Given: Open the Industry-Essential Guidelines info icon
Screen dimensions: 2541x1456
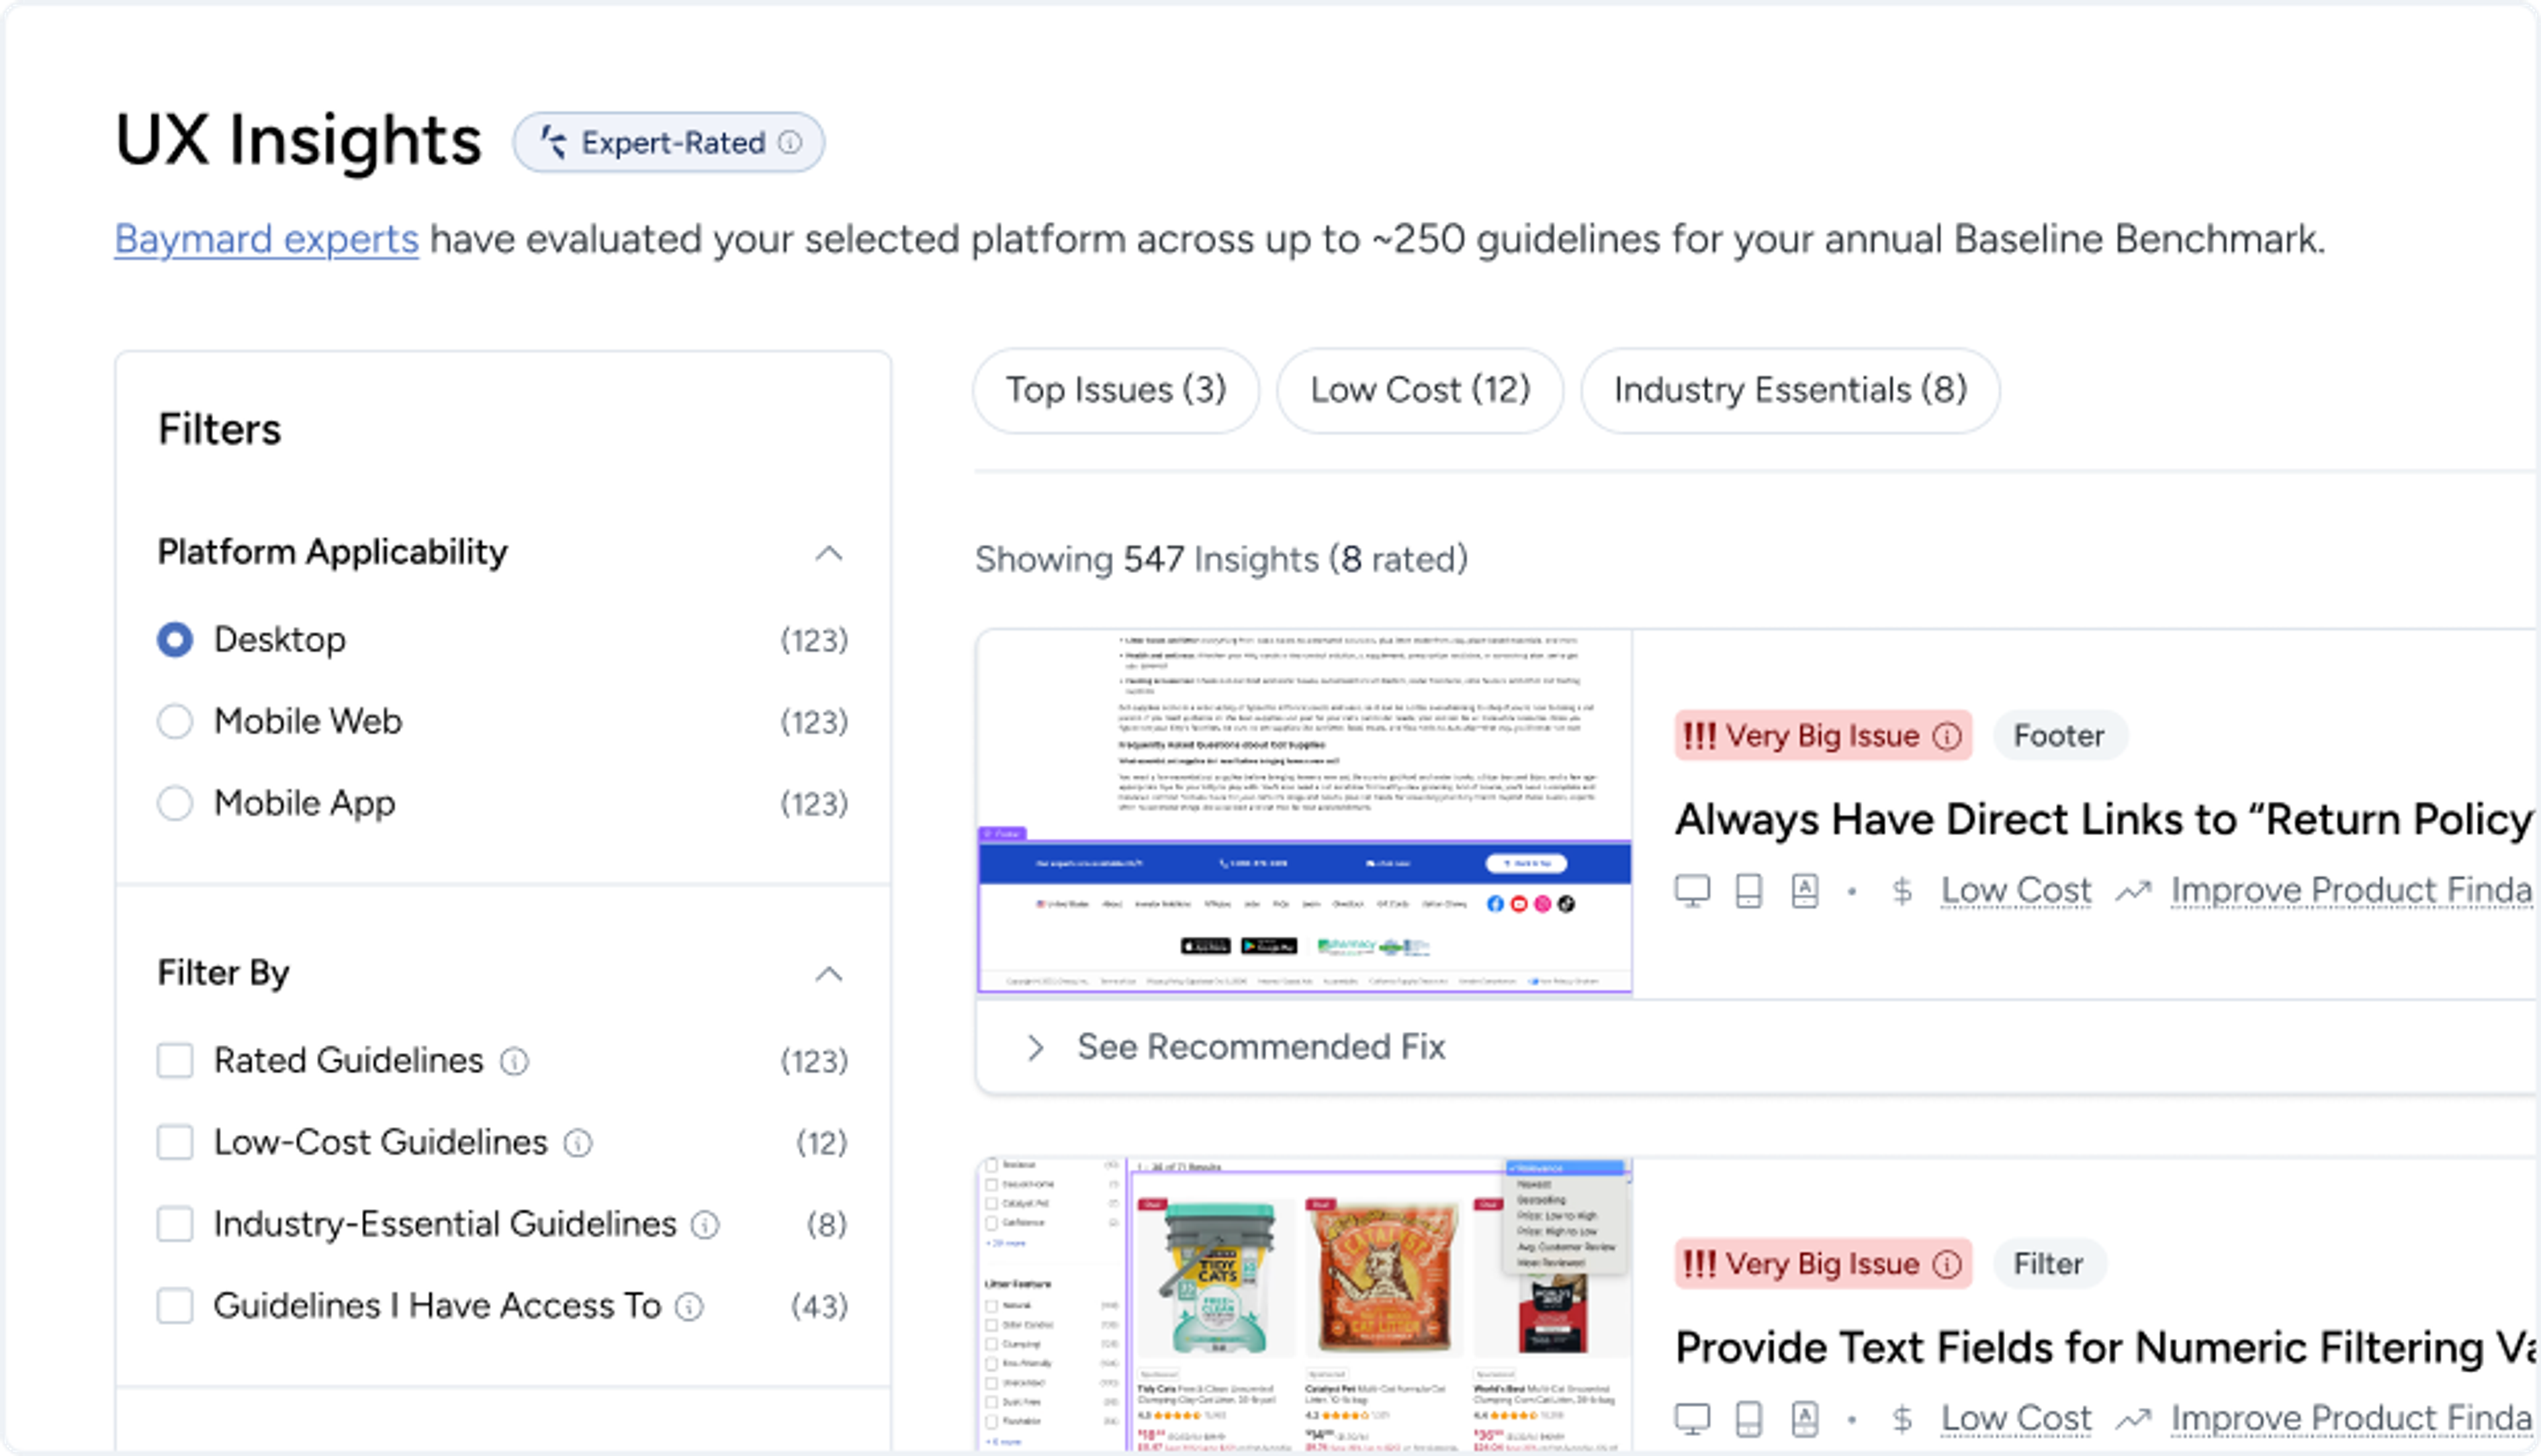Looking at the screenshot, I should (x=705, y=1225).
